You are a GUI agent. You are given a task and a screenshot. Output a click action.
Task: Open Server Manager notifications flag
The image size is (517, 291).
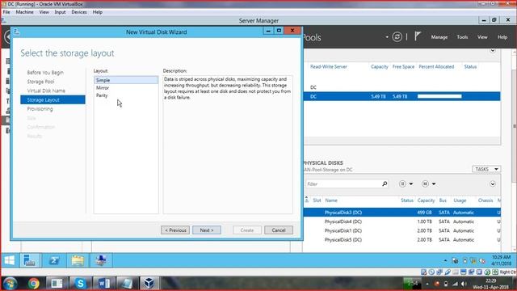[418, 36]
